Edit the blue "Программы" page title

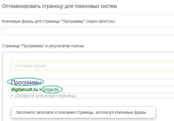click(26, 82)
